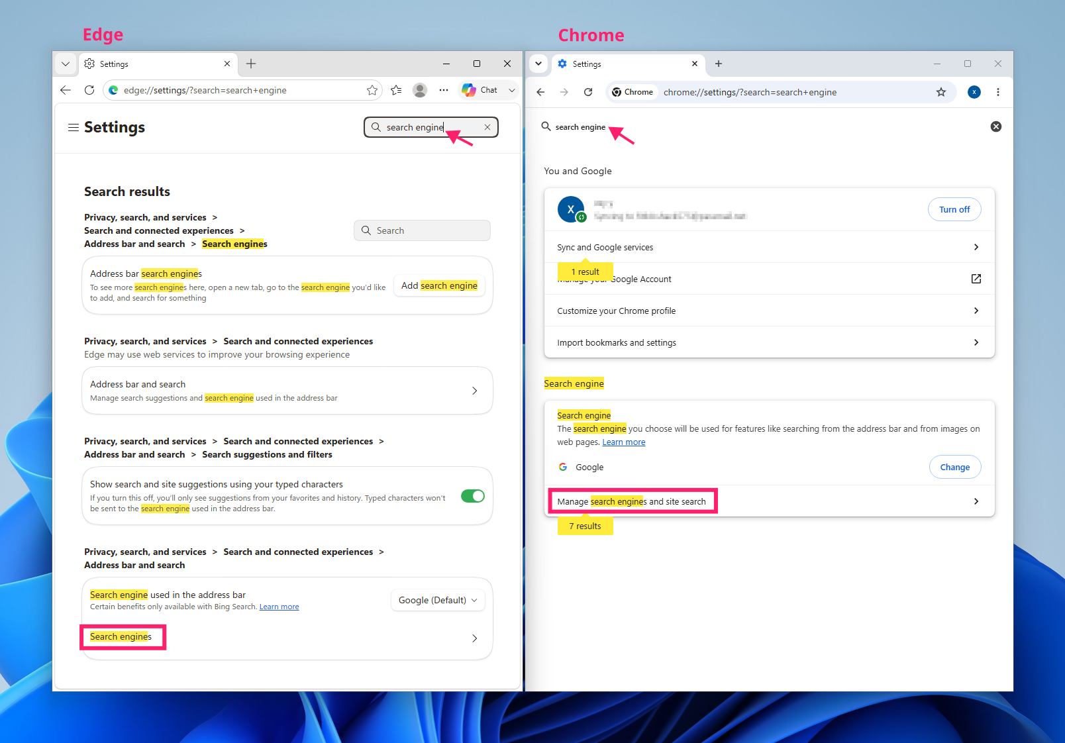Viewport: 1065px width, 743px height.
Task: Clear Chrome settings search with X
Action: [996, 126]
